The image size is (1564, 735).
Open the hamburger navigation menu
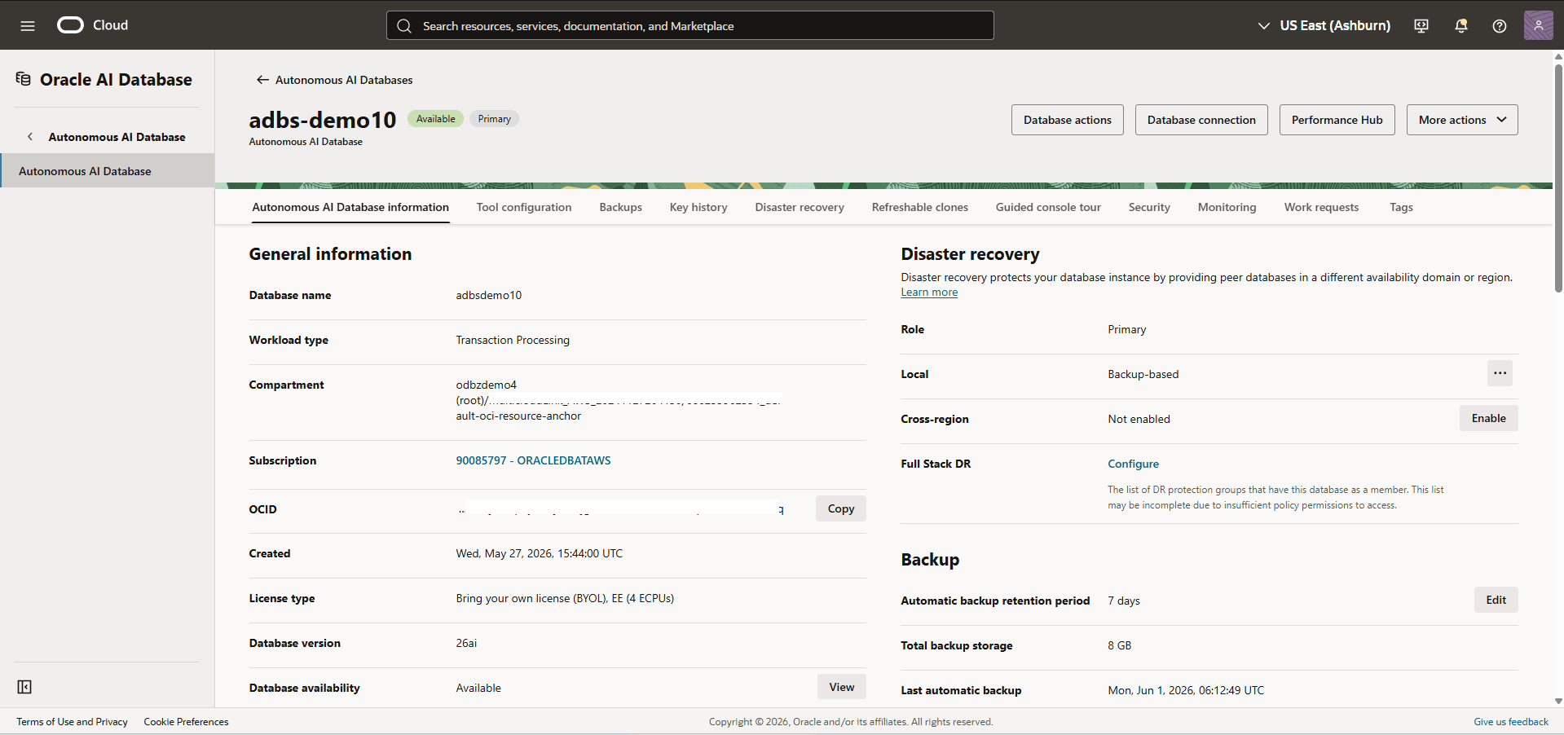(28, 25)
